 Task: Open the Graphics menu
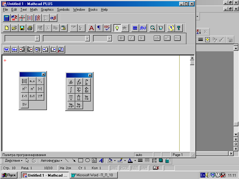click(x=47, y=10)
